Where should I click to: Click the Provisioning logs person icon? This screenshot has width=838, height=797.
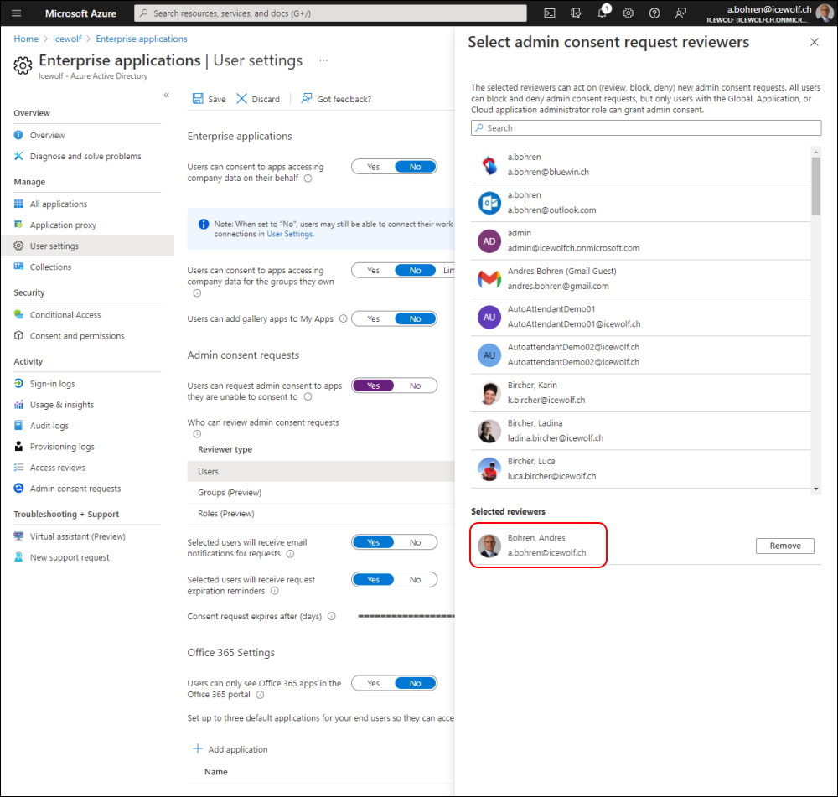18,446
